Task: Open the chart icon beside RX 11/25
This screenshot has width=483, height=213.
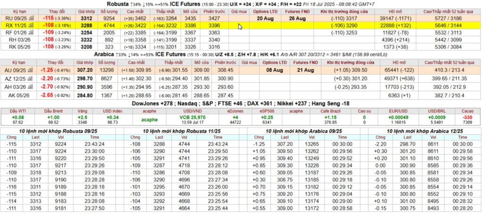Action: tap(31, 25)
